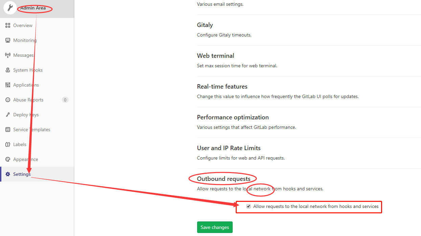Click the Deploy Keys key icon

pyautogui.click(x=8, y=115)
